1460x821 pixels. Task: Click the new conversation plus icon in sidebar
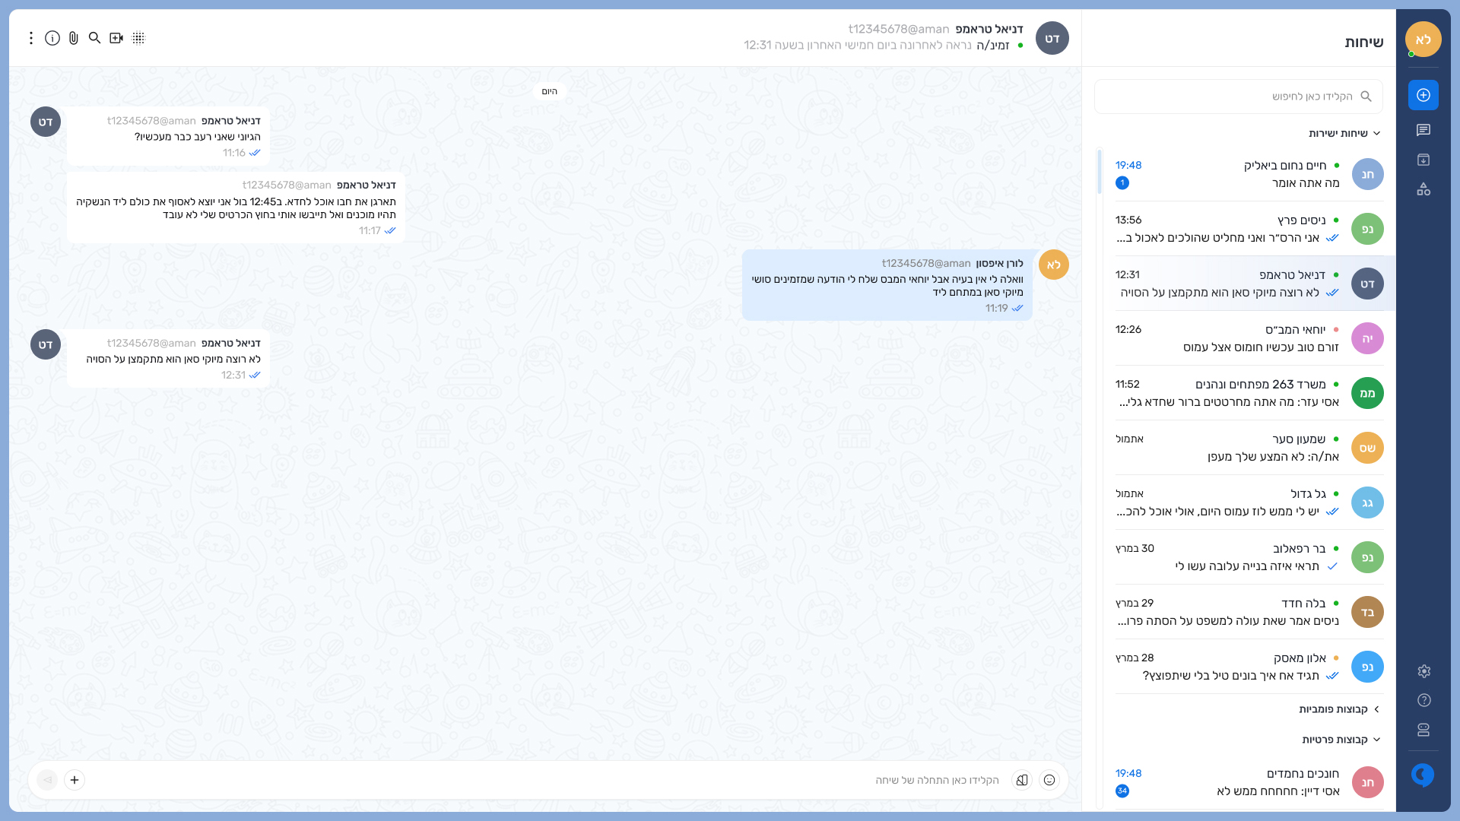click(x=1423, y=95)
